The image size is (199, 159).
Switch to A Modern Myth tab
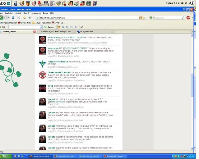coord(56,32)
